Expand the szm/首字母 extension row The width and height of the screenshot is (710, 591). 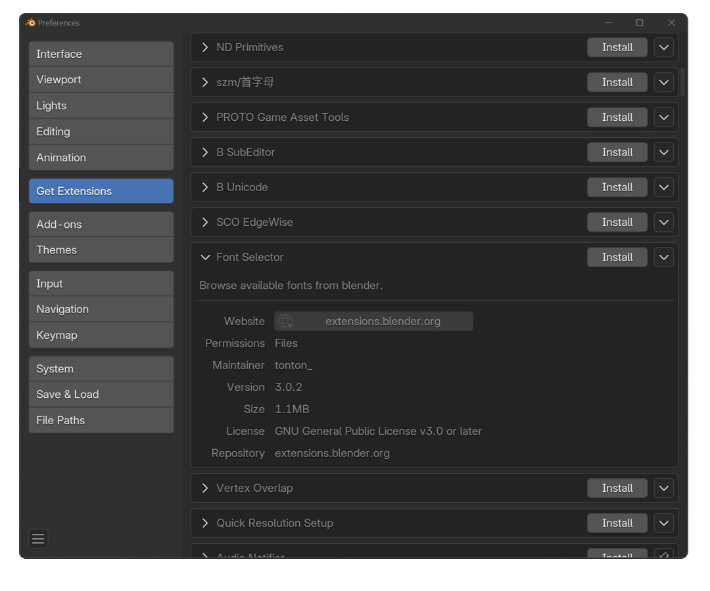click(x=205, y=82)
